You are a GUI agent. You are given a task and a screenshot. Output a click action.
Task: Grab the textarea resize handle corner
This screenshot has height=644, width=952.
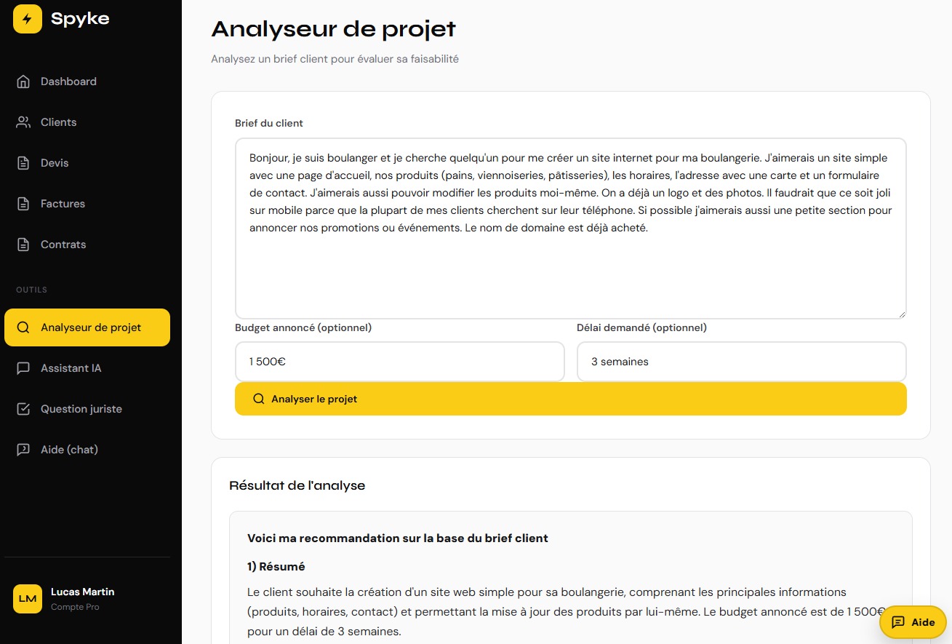point(902,314)
